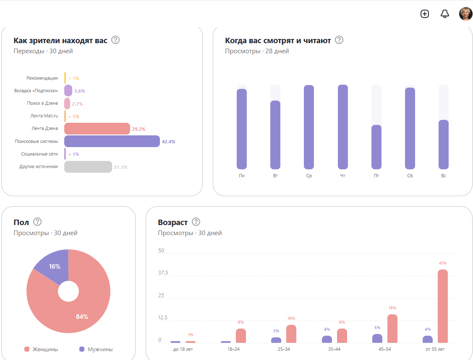
Task: Click the 8% women bar for 35–44
Action: (342, 336)
